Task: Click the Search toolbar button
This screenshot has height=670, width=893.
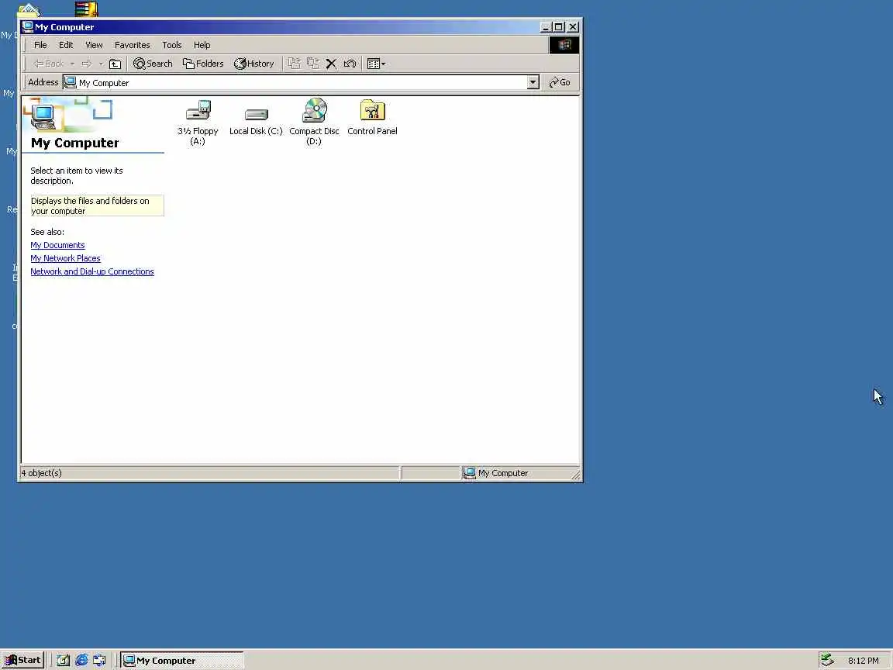Action: (x=153, y=64)
